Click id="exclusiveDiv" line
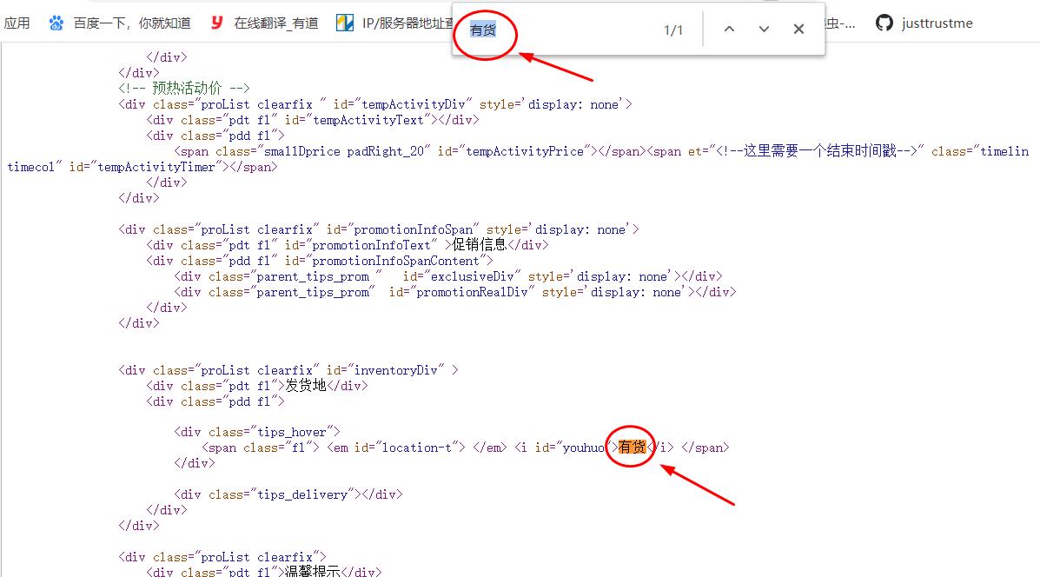Image resolution: width=1040 pixels, height=577 pixels. (x=447, y=276)
